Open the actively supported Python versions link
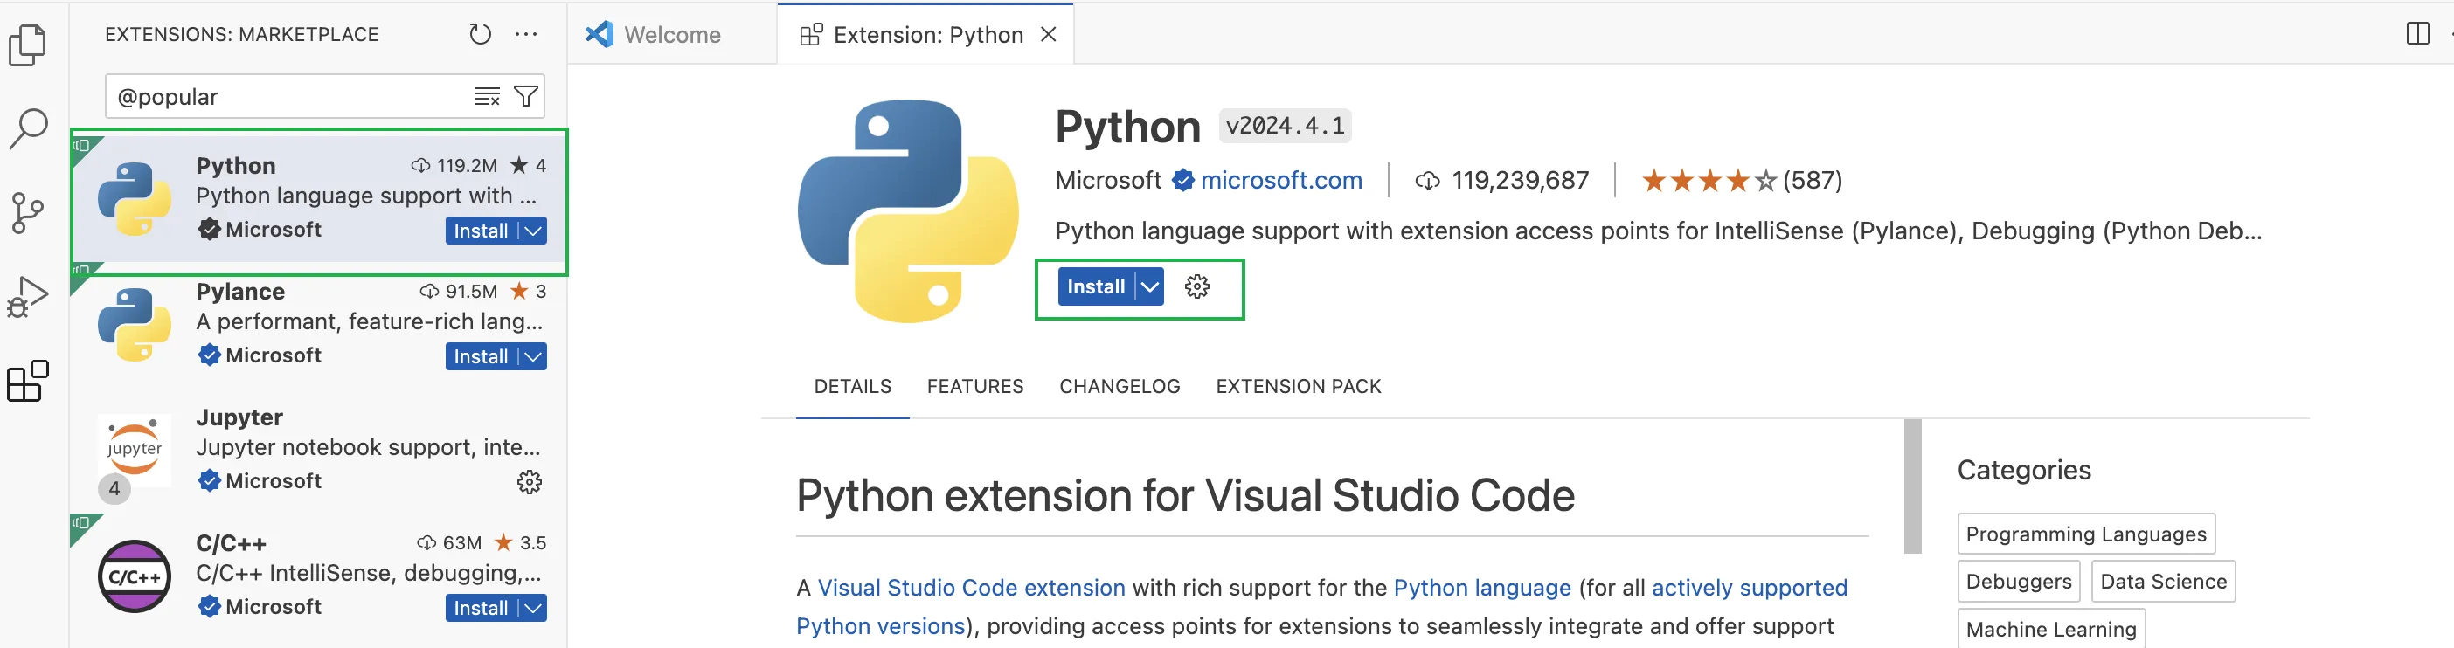2454x648 pixels. click(1749, 588)
